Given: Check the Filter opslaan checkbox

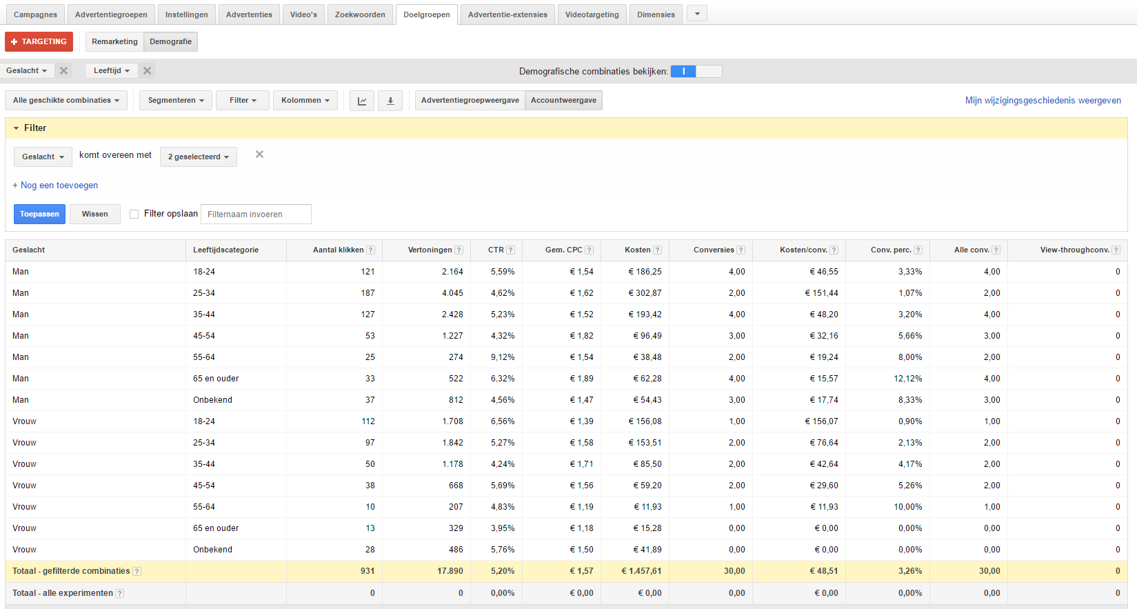Looking at the screenshot, I should click(134, 214).
